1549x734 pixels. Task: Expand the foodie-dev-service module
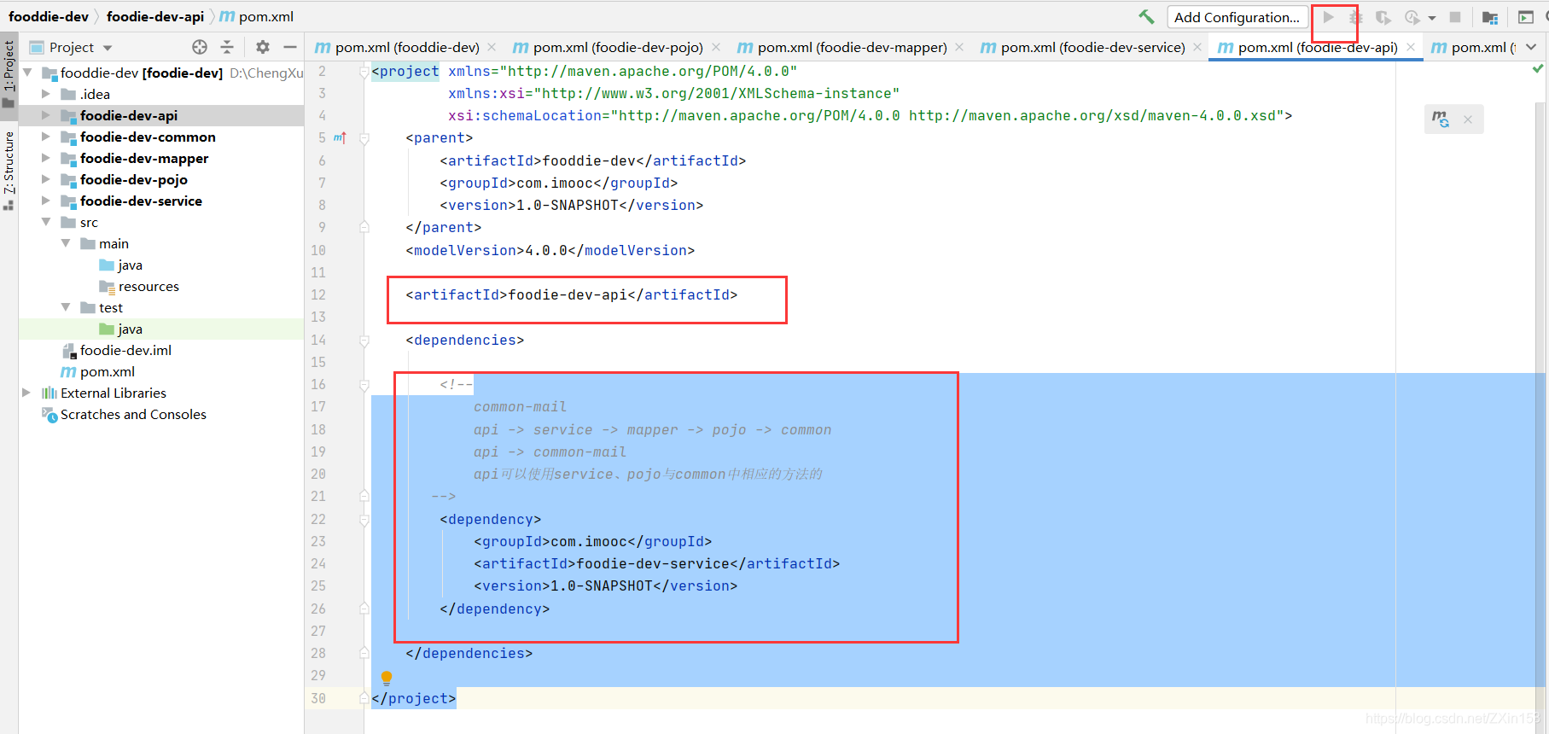pyautogui.click(x=46, y=201)
